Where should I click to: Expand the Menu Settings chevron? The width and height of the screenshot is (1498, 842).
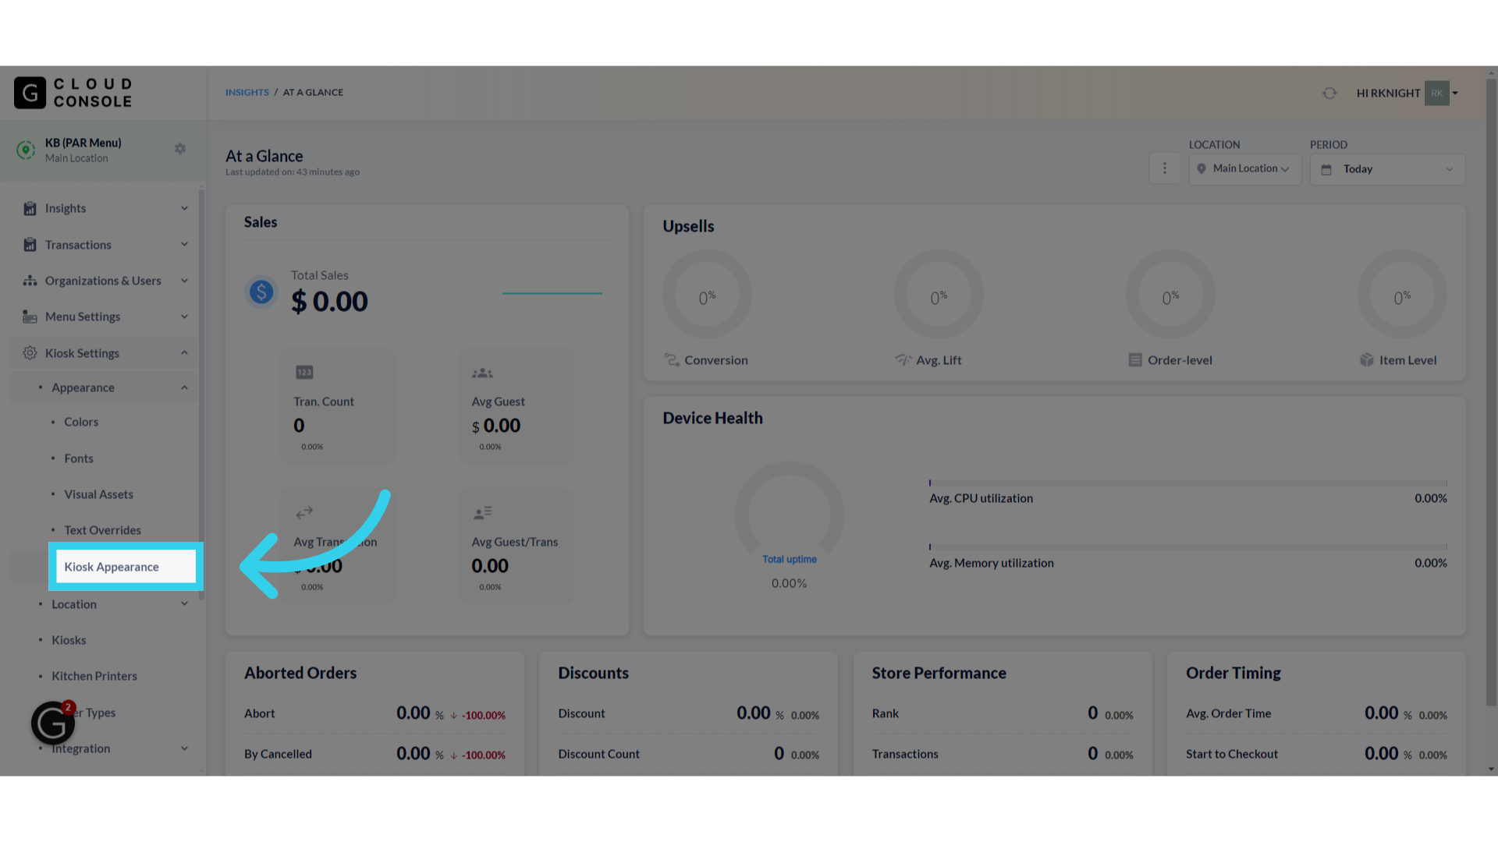[x=184, y=317]
